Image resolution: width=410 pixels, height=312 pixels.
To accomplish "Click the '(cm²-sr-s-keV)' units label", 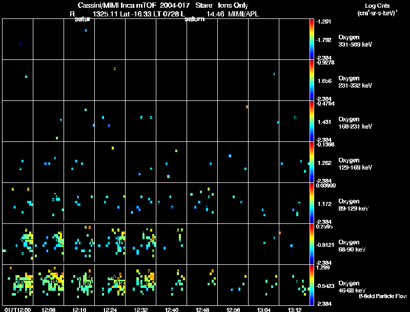I will click(377, 13).
